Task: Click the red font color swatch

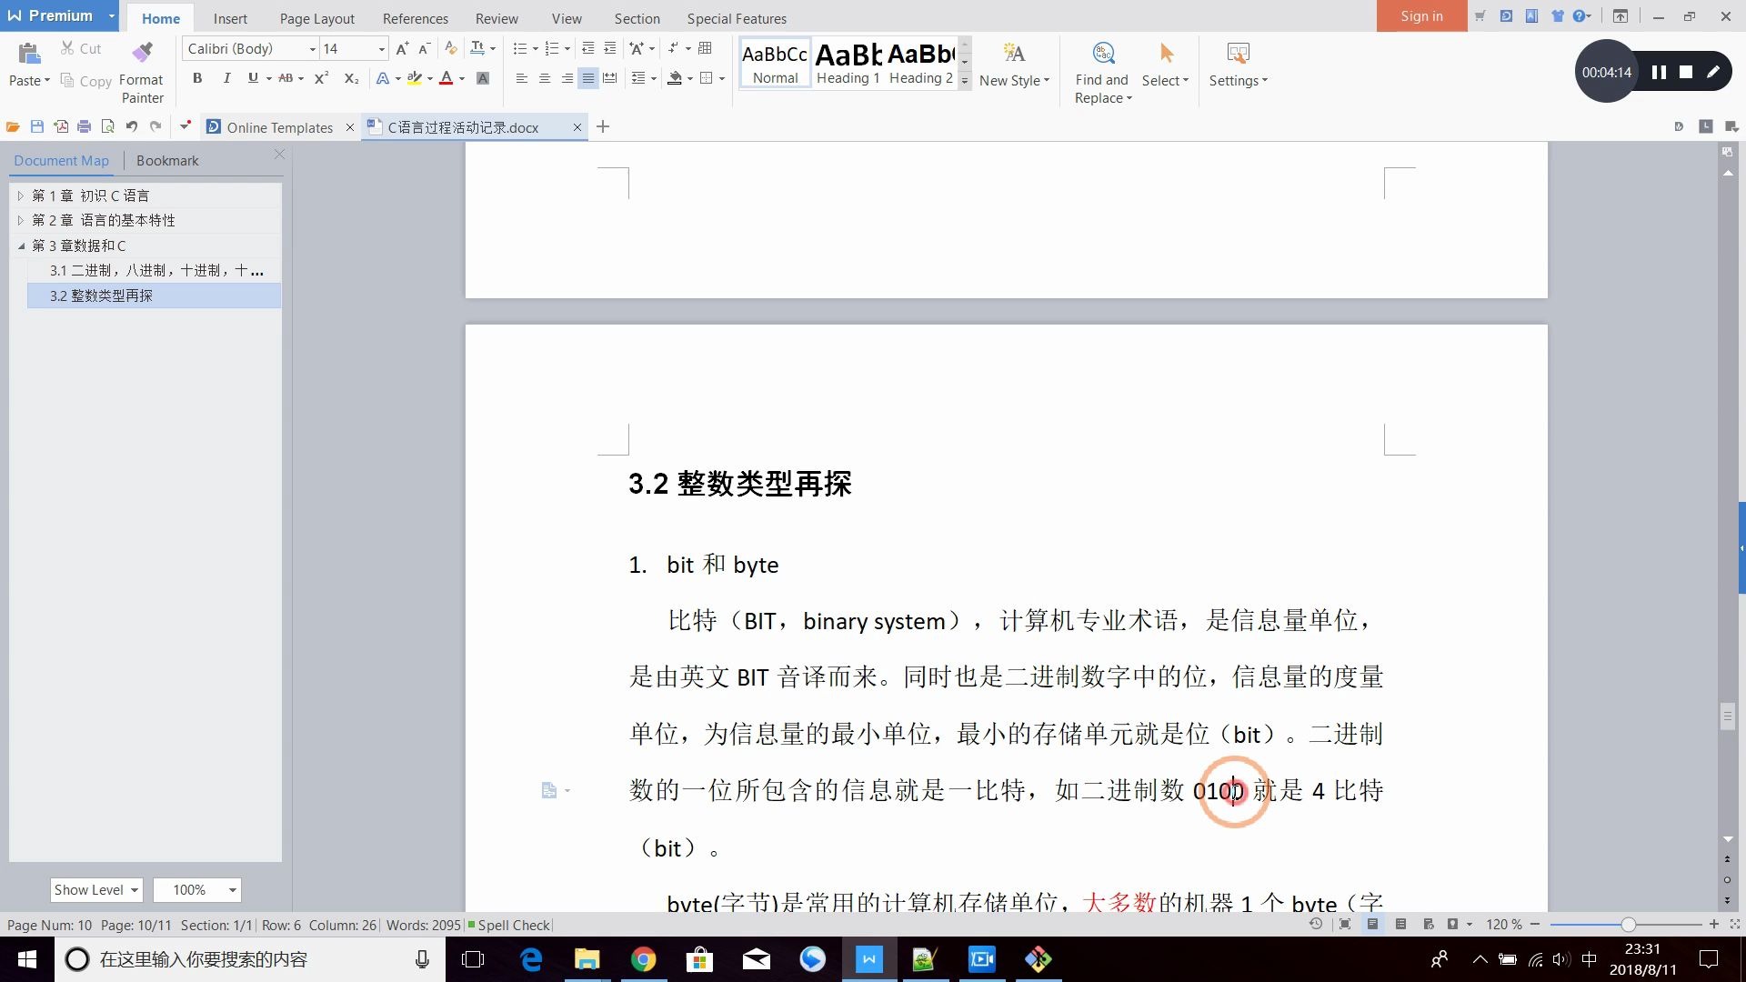Action: click(x=446, y=79)
